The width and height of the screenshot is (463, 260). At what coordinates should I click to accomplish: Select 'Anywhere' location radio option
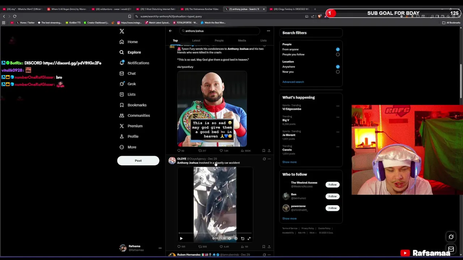click(x=337, y=67)
